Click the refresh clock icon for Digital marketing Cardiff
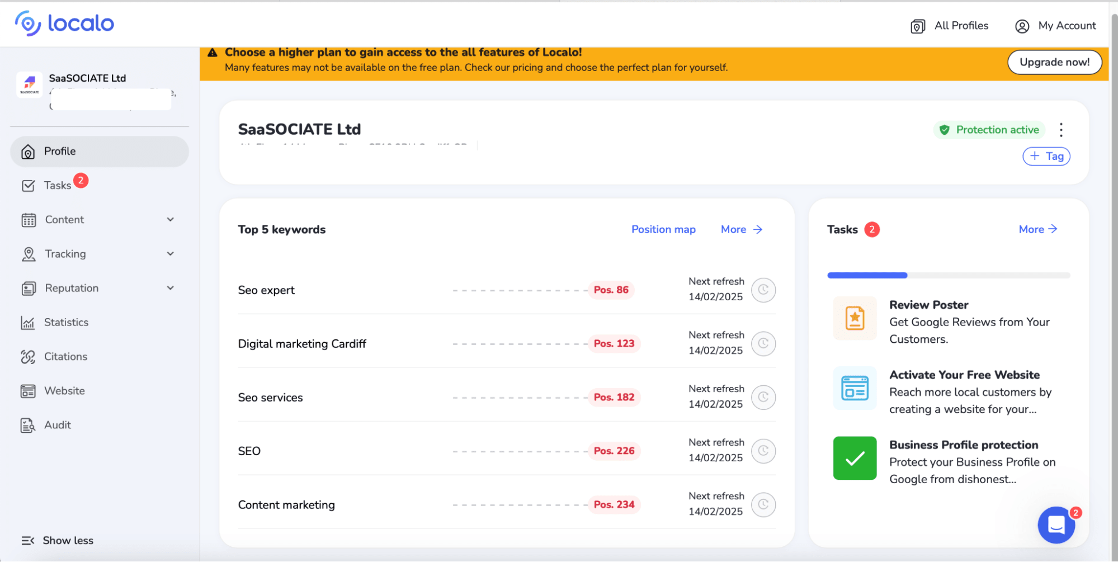 pos(763,344)
